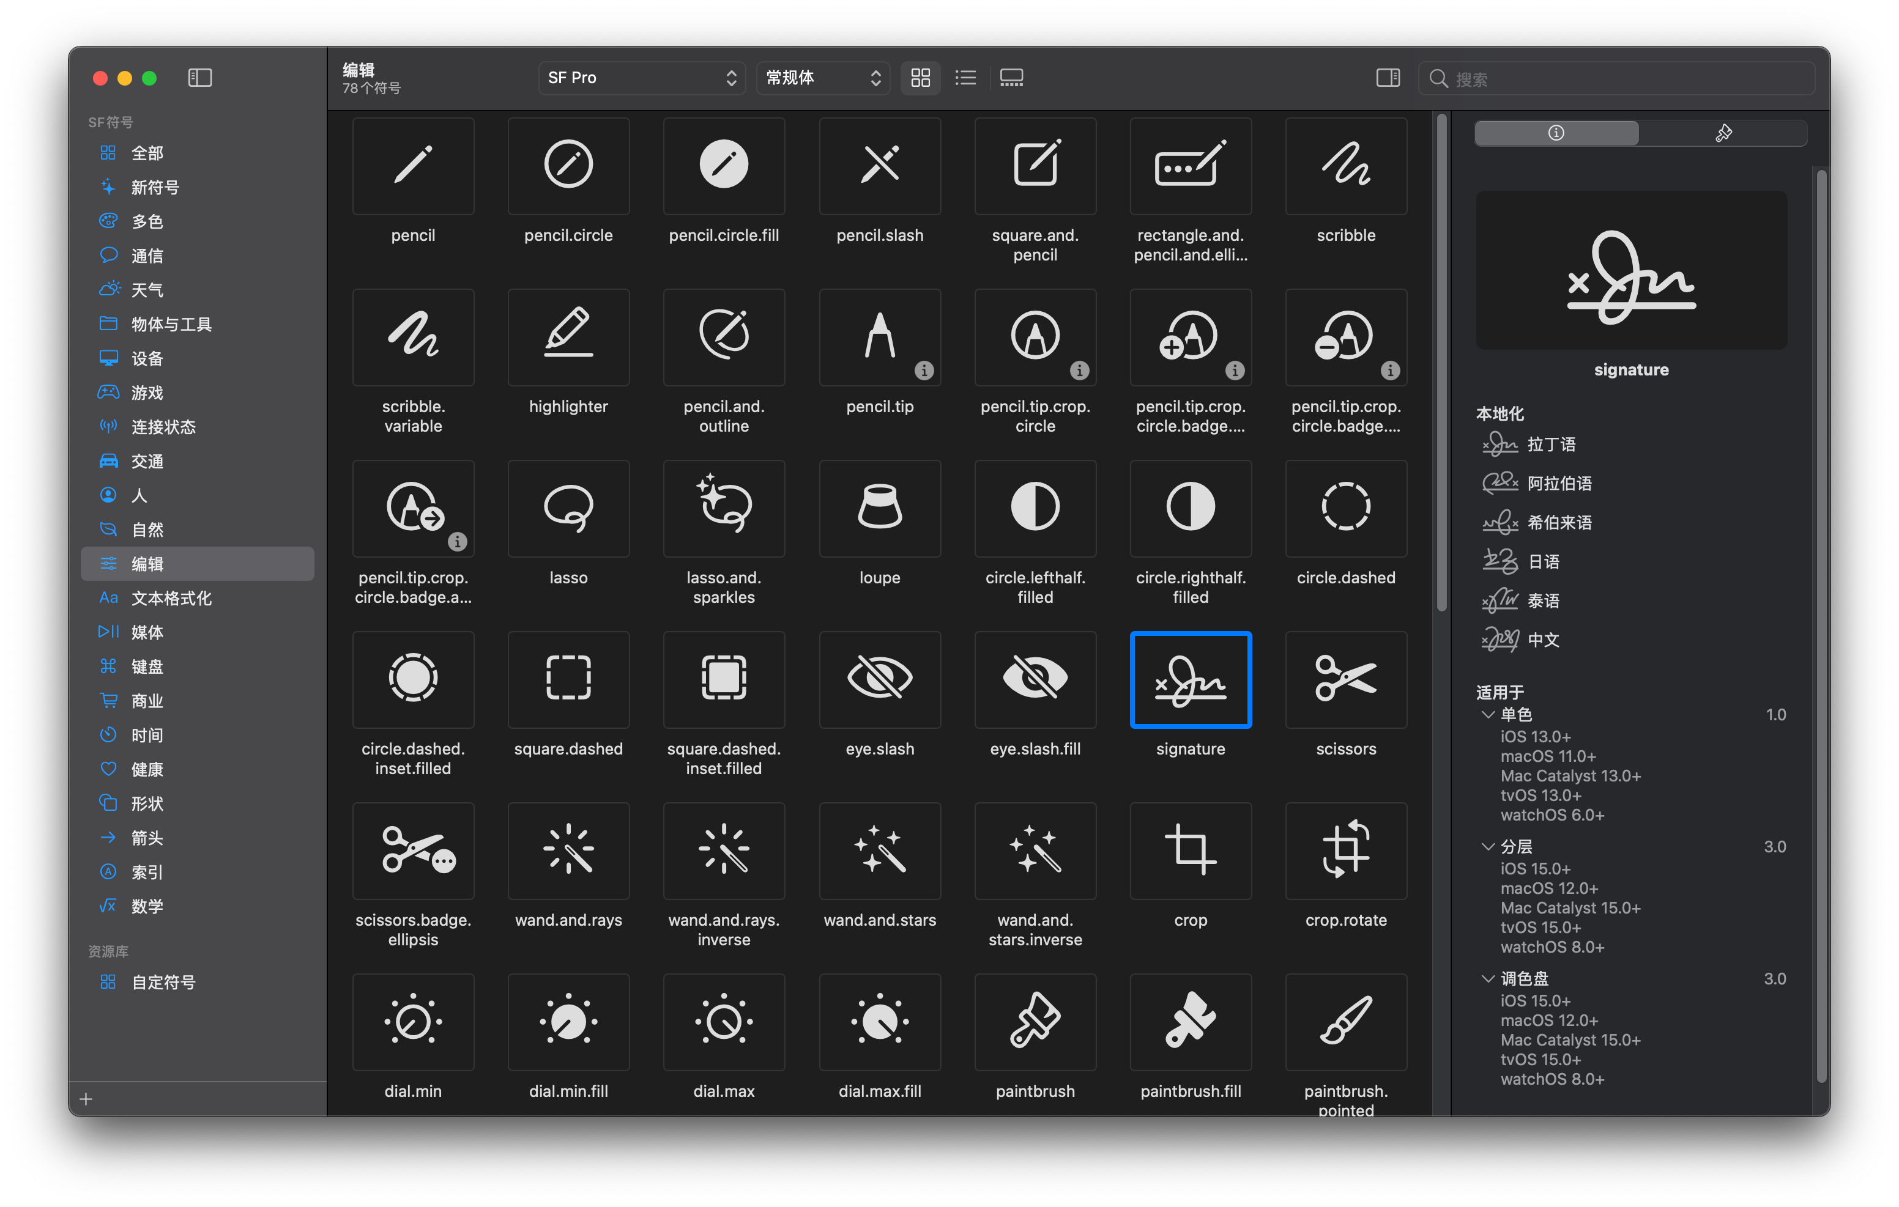Open the 新符号 category
Image resolution: width=1899 pixels, height=1207 pixels.
[197, 187]
